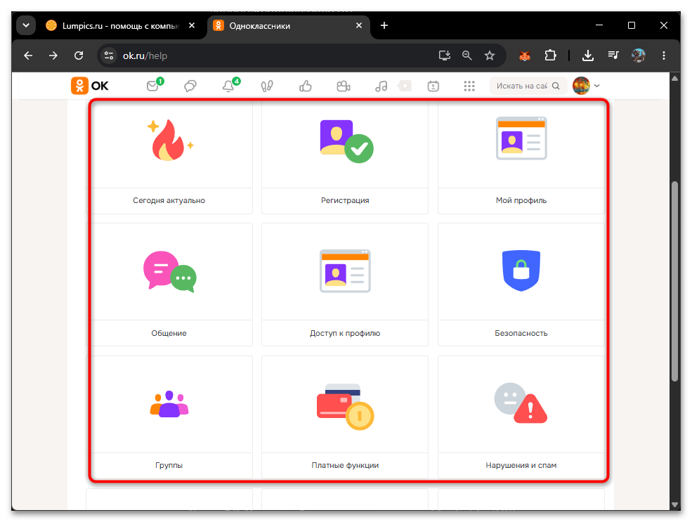
Task: Expand the tab search dropdown chevron
Action: [x=26, y=25]
